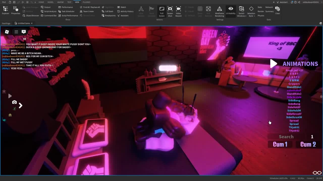The width and height of the screenshot is (323, 181).
Task: Open the Roblox logo menu in viewport
Action: coord(7,32)
